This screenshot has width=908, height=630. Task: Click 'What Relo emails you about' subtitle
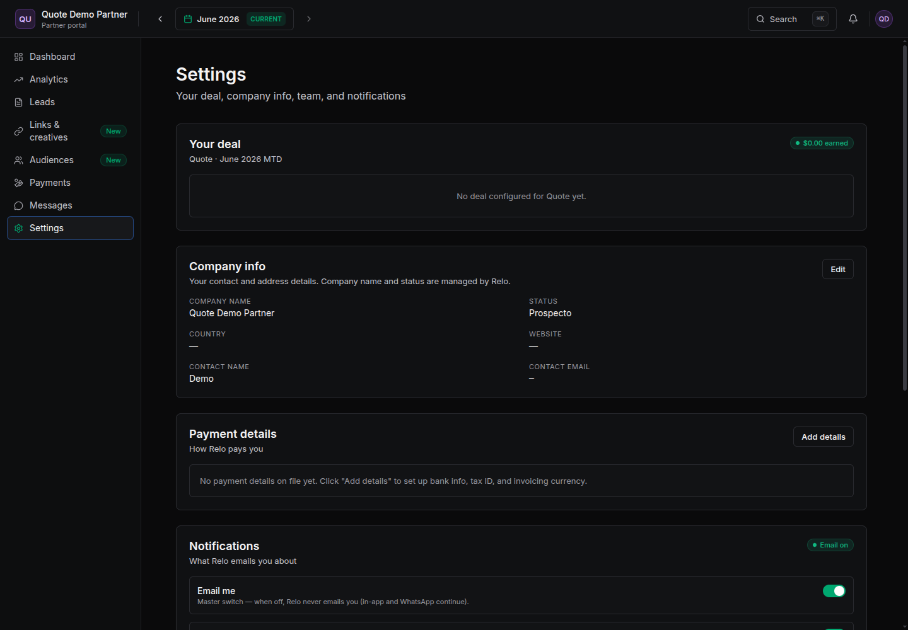(243, 561)
